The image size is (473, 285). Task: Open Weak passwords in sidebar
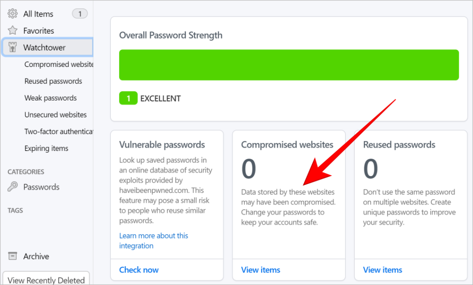click(x=50, y=98)
